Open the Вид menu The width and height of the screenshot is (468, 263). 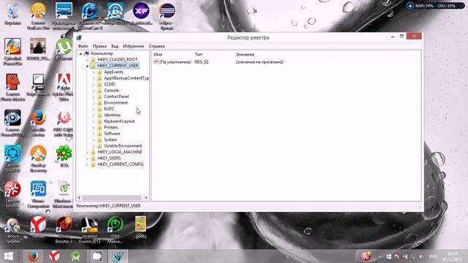(x=115, y=46)
